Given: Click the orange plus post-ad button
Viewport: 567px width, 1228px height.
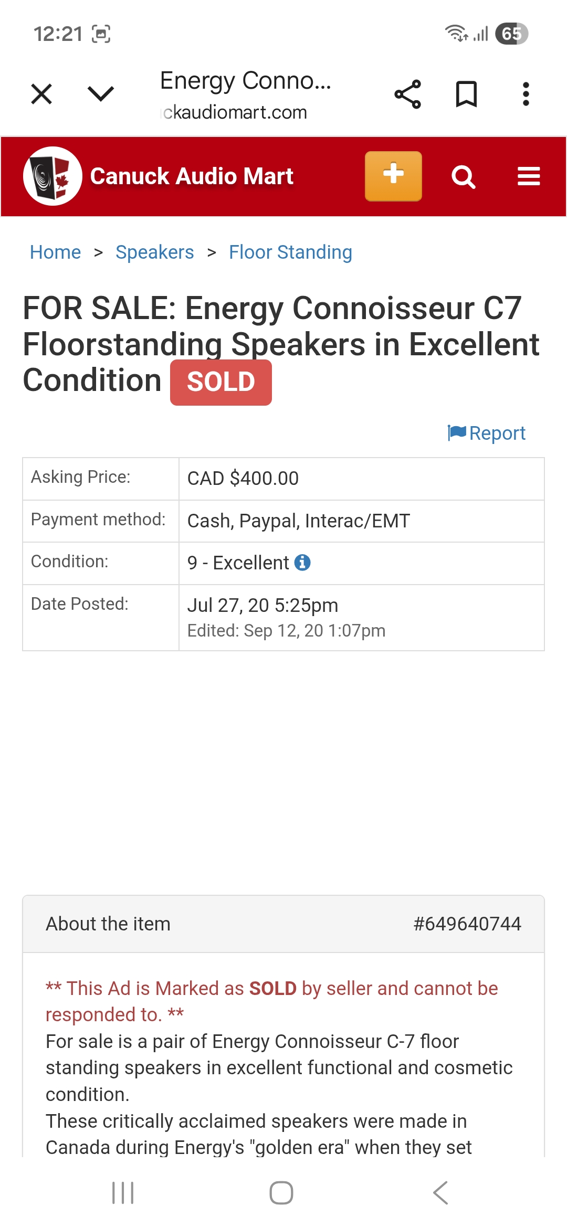Looking at the screenshot, I should (x=393, y=176).
